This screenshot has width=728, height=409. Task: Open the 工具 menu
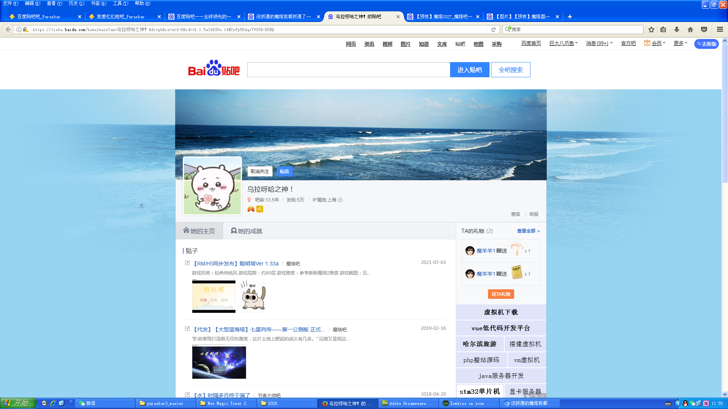pos(121,3)
